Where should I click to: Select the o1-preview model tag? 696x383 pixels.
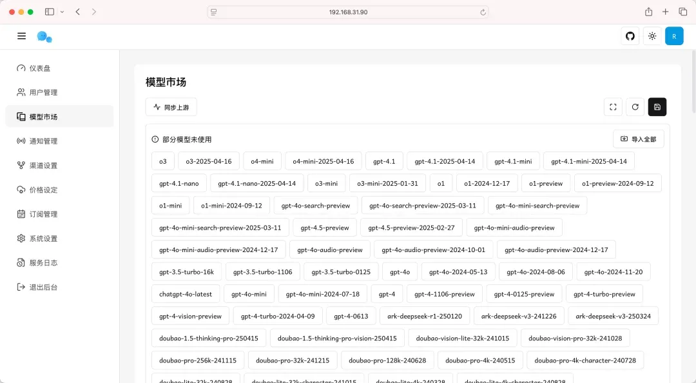point(546,183)
